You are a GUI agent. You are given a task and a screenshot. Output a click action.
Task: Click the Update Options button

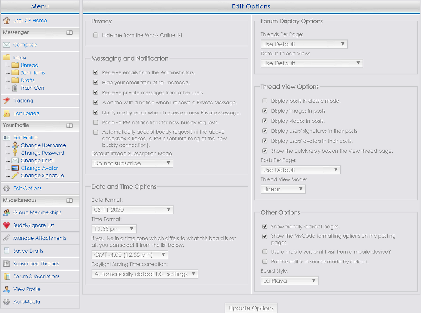tap(251, 308)
